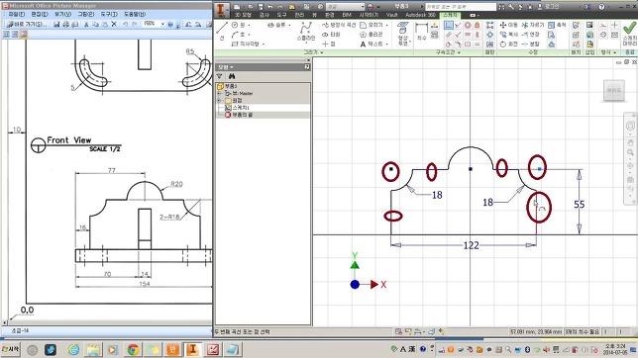This screenshot has height=358, width=638.
Task: Expand the Origin folder in model tree
Action: click(219, 100)
